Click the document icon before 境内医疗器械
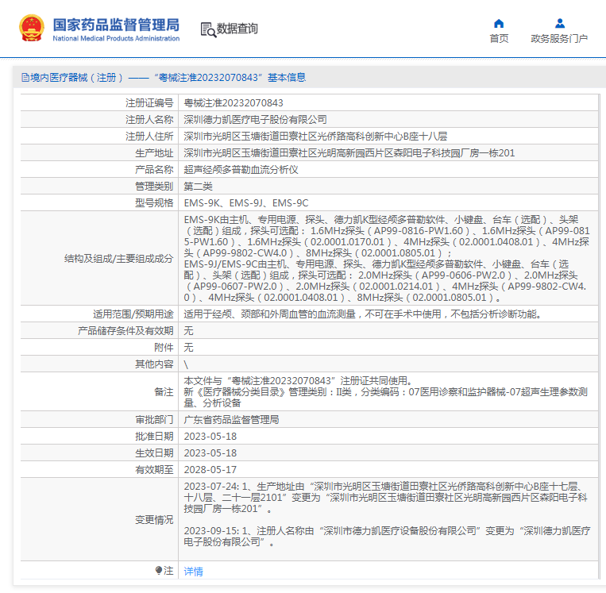This screenshot has height=593, width=606. click(x=25, y=78)
